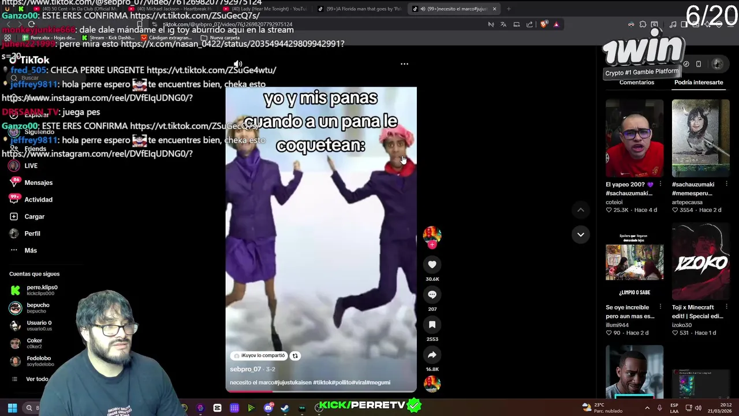Image resolution: width=739 pixels, height=416 pixels.
Task: Open iKuyov lo compartió label
Action: 259,356
